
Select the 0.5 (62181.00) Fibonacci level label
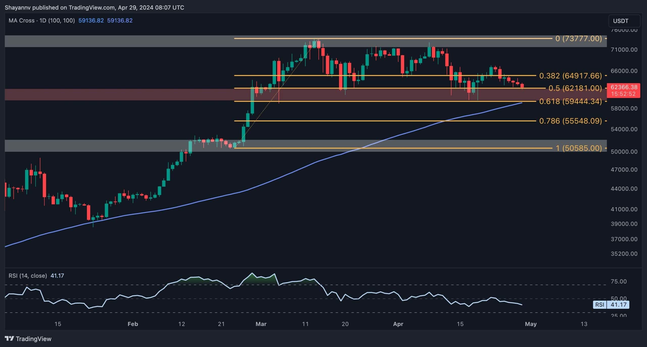coord(575,88)
